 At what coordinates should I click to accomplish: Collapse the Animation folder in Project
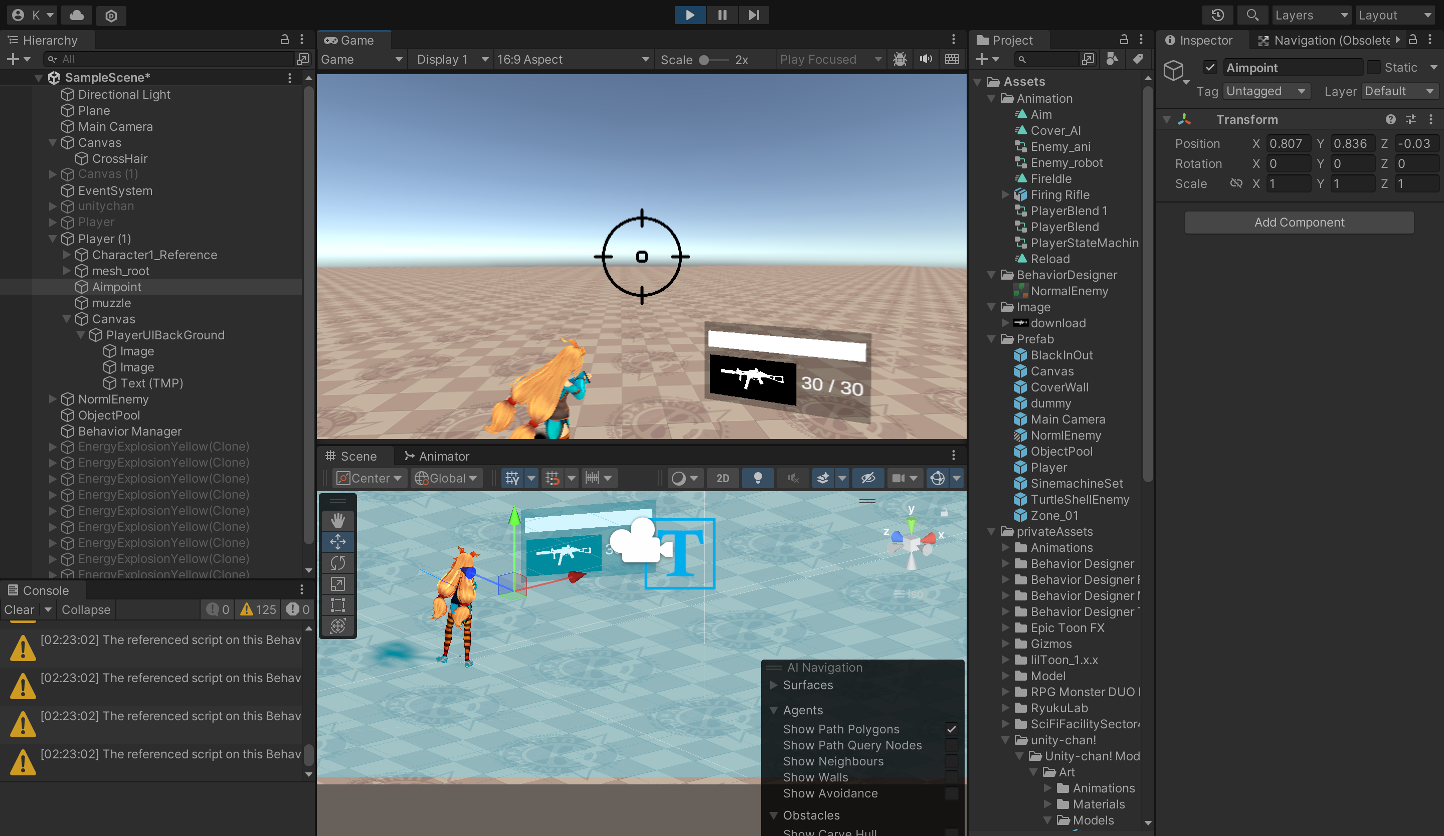point(991,99)
